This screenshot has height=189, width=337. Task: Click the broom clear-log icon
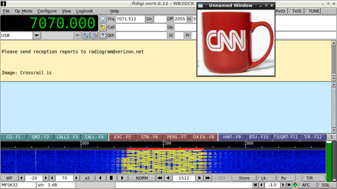[x=103, y=27]
